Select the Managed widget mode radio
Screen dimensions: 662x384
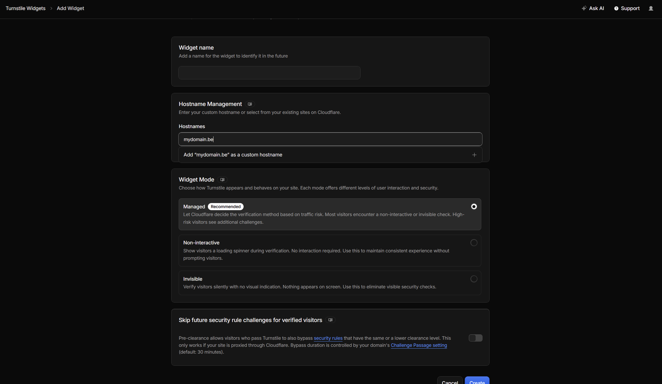click(x=474, y=207)
